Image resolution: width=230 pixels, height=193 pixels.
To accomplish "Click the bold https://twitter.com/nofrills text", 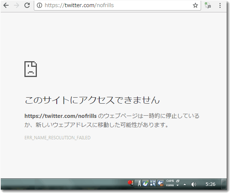I will click(x=61, y=116).
